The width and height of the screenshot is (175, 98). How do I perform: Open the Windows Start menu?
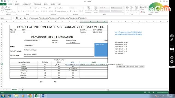coord(3,96)
